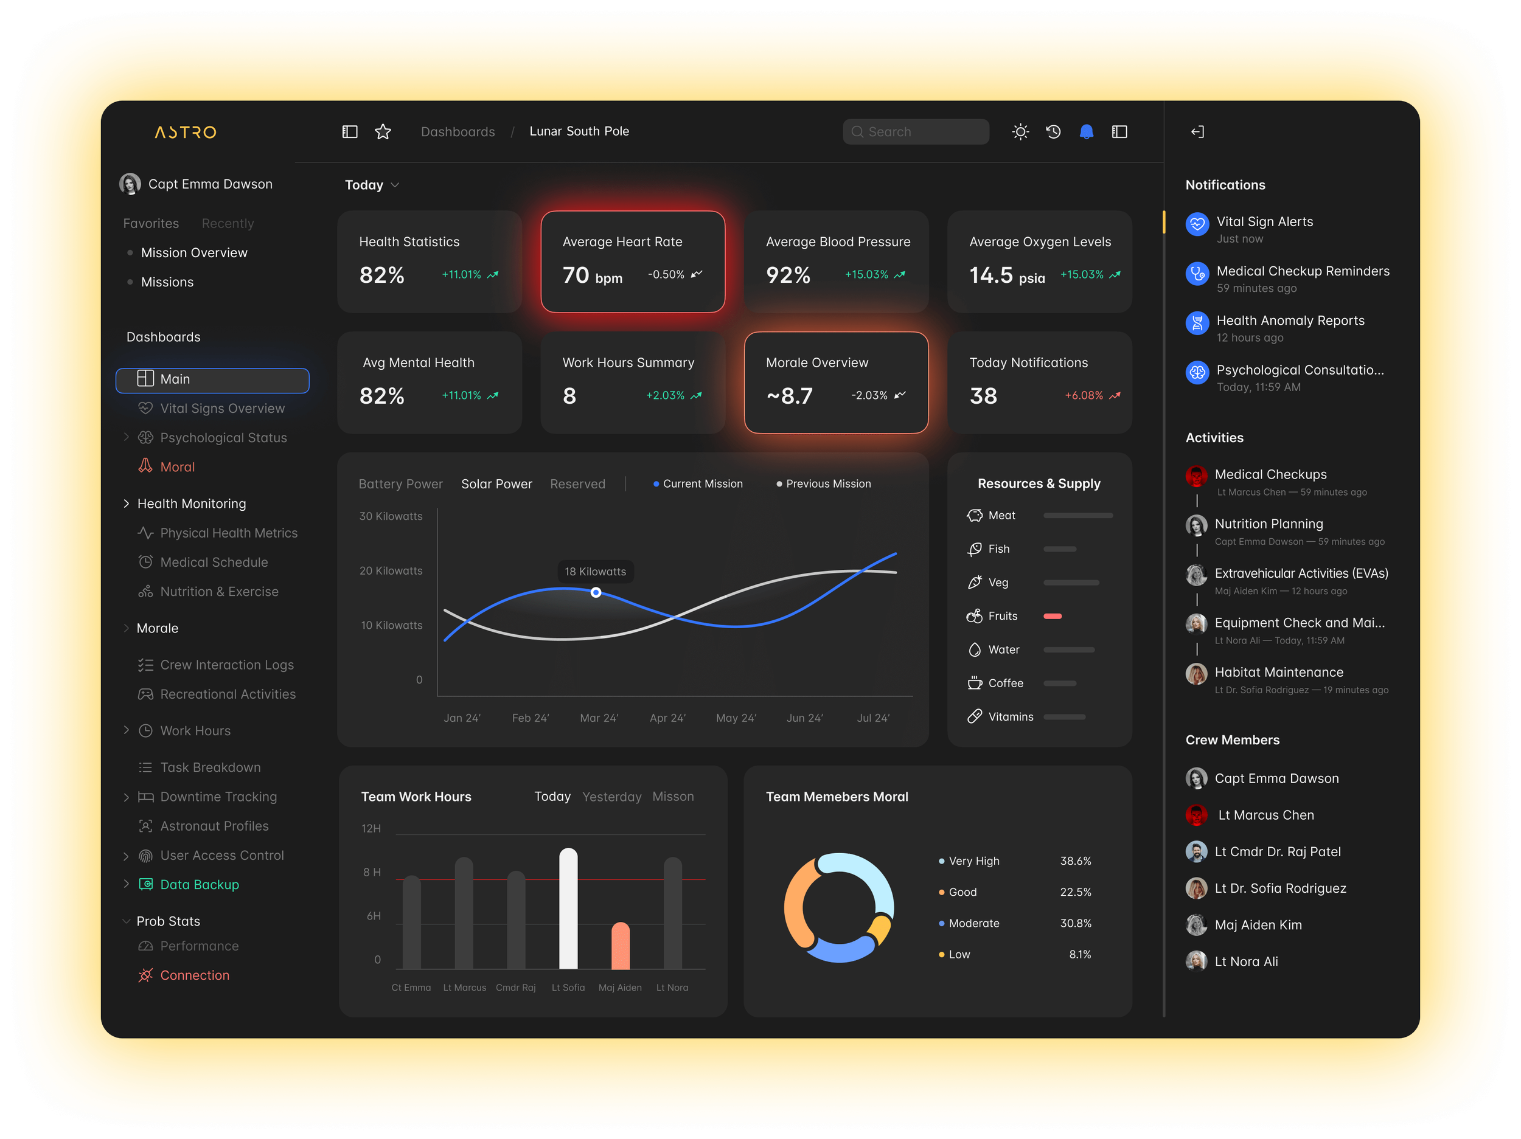Expand the Data Backup section chevron
The width and height of the screenshot is (1521, 1139).
click(127, 884)
